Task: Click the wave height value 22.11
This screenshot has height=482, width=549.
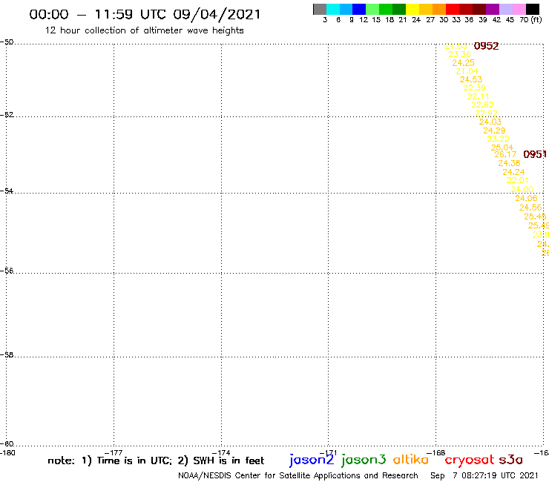Action: 479,96
